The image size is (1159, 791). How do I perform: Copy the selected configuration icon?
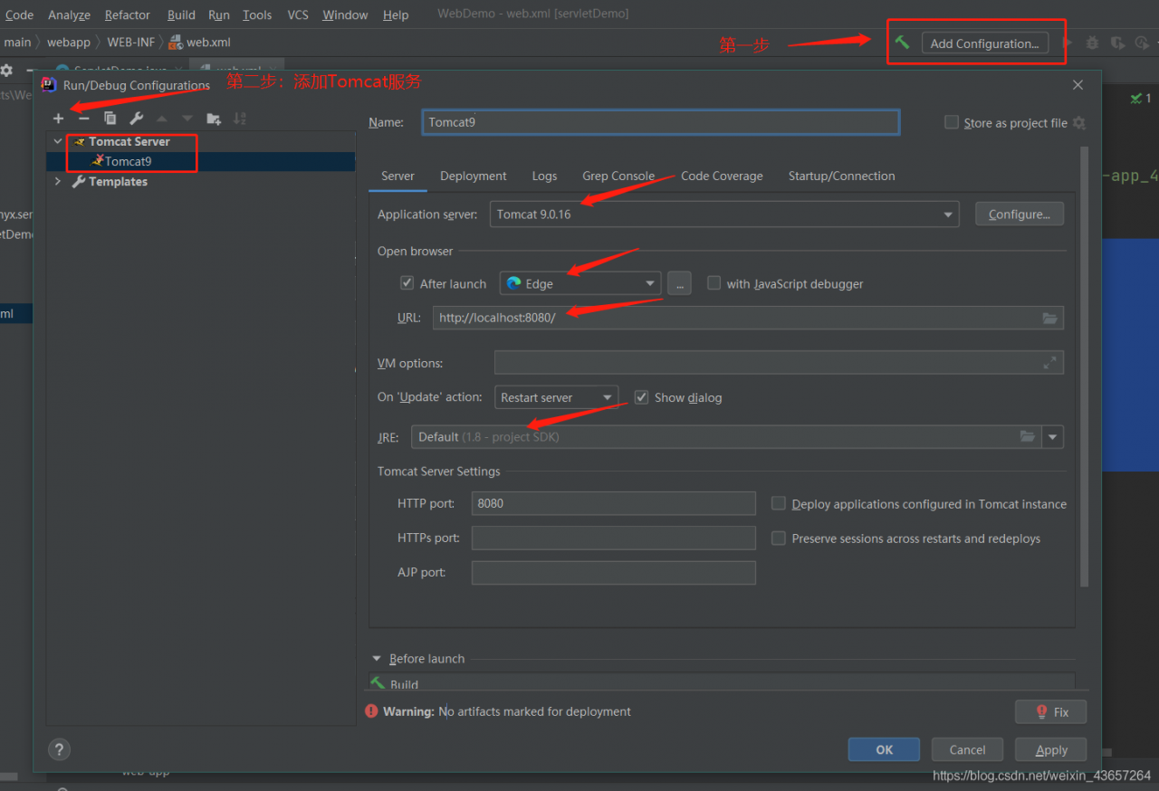110,119
